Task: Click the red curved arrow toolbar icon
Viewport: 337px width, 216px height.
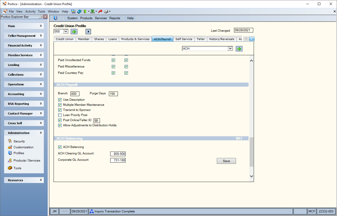Action: 100,12
